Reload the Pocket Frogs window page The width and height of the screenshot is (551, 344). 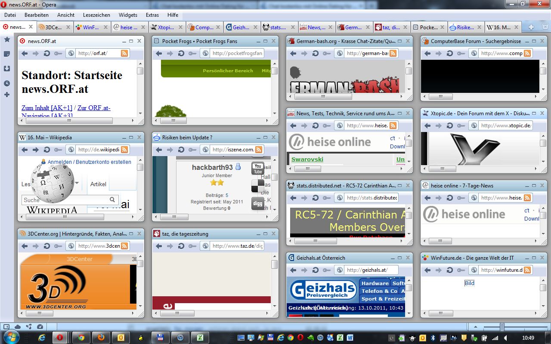(181, 53)
